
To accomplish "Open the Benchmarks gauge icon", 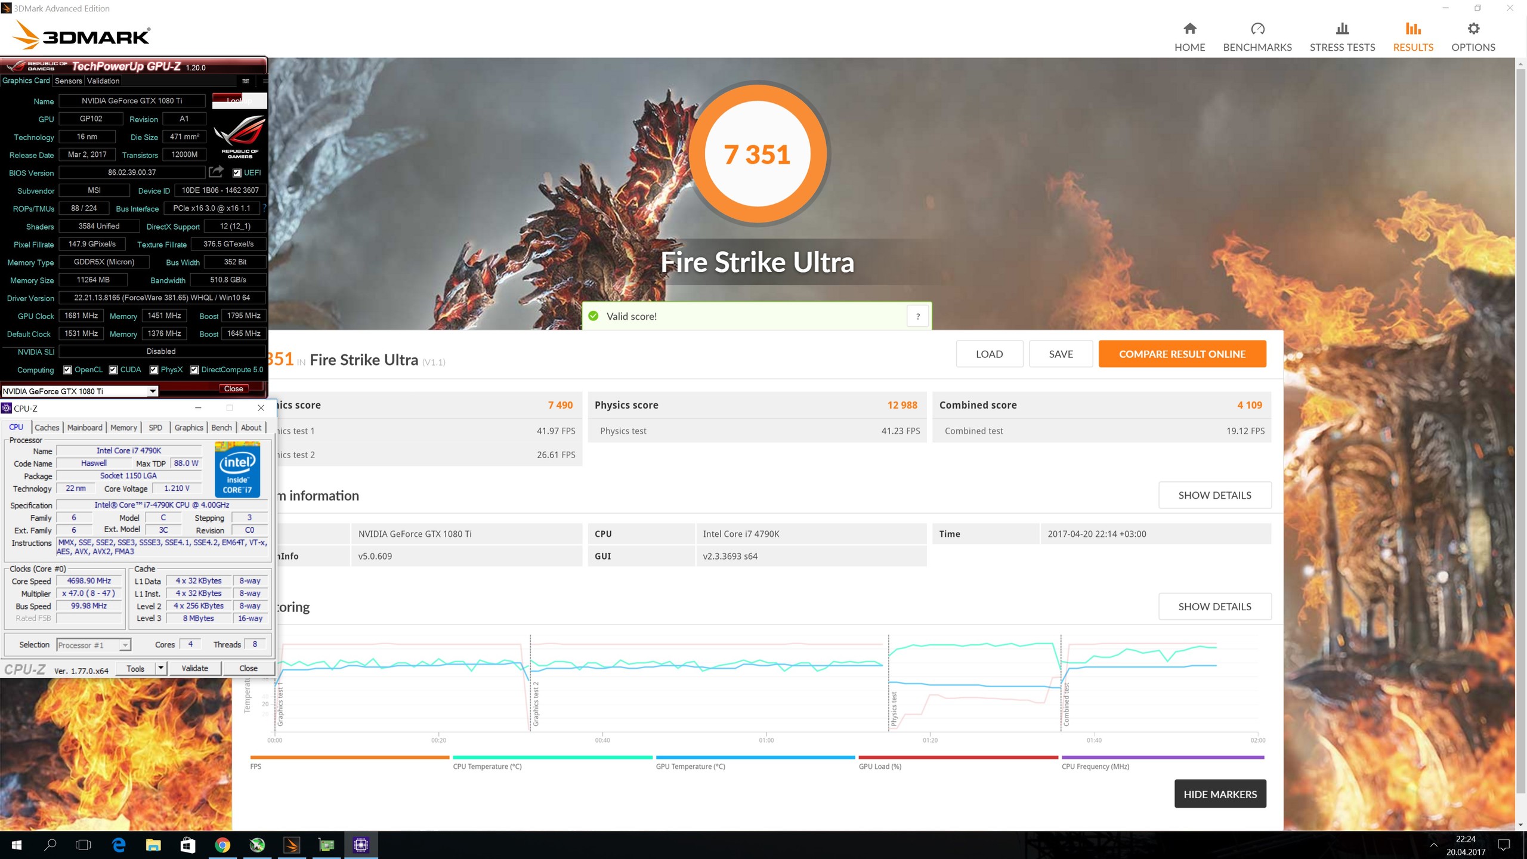I will pyautogui.click(x=1257, y=29).
